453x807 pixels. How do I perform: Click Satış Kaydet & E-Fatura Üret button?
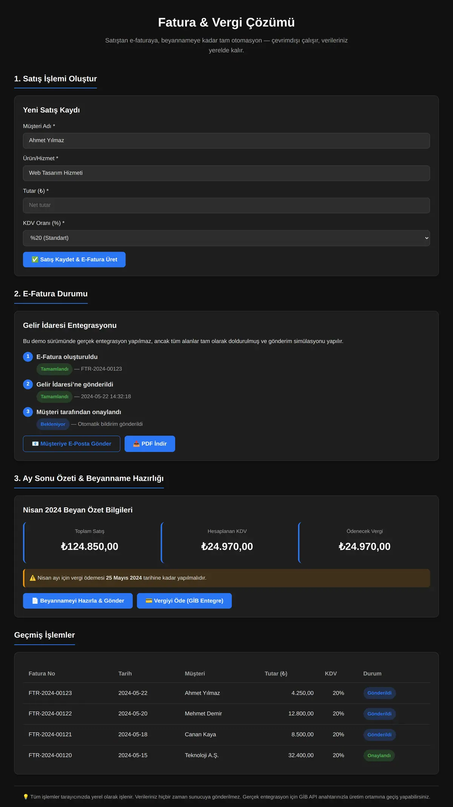[74, 260]
